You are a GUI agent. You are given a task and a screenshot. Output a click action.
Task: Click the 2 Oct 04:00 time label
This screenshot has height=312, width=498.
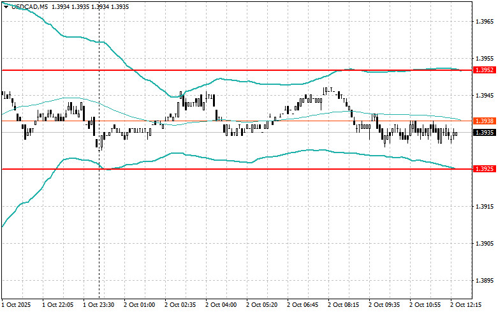[221, 305]
